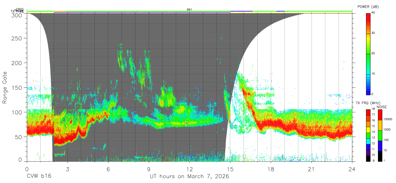The width and height of the screenshot is (396, 183).
Task: Click the 6 tick on UT hours axis
Action: [x=108, y=169]
